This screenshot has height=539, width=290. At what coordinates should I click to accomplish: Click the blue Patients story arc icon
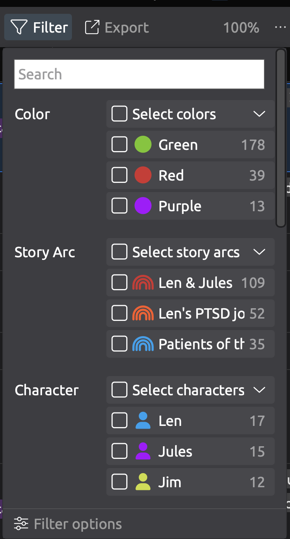click(143, 344)
